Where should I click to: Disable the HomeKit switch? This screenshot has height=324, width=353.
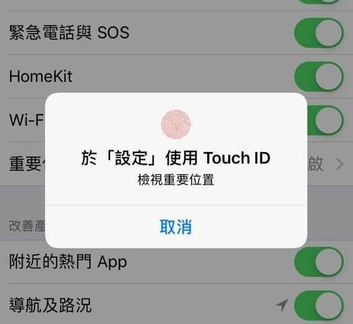point(319,76)
